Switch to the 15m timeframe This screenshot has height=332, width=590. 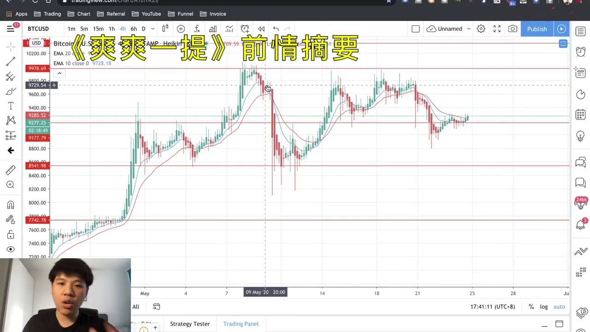98,29
